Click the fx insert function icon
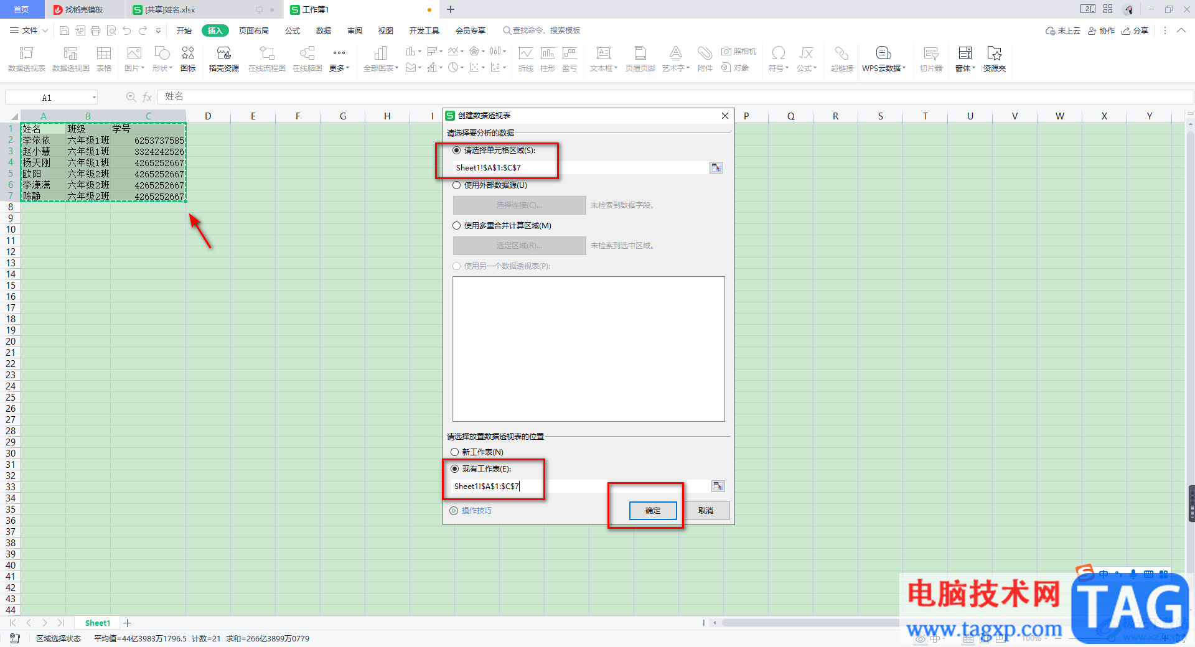 (x=148, y=96)
